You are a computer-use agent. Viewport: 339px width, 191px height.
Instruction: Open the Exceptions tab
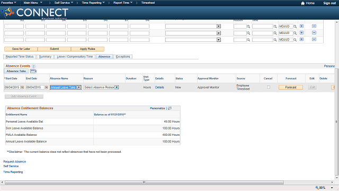click(123, 57)
